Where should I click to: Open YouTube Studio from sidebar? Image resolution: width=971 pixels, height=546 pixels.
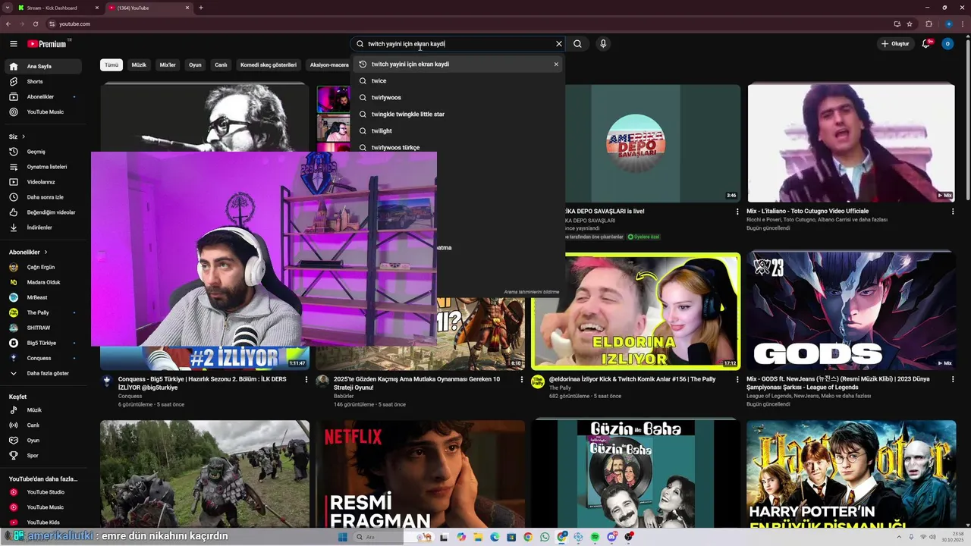point(43,492)
